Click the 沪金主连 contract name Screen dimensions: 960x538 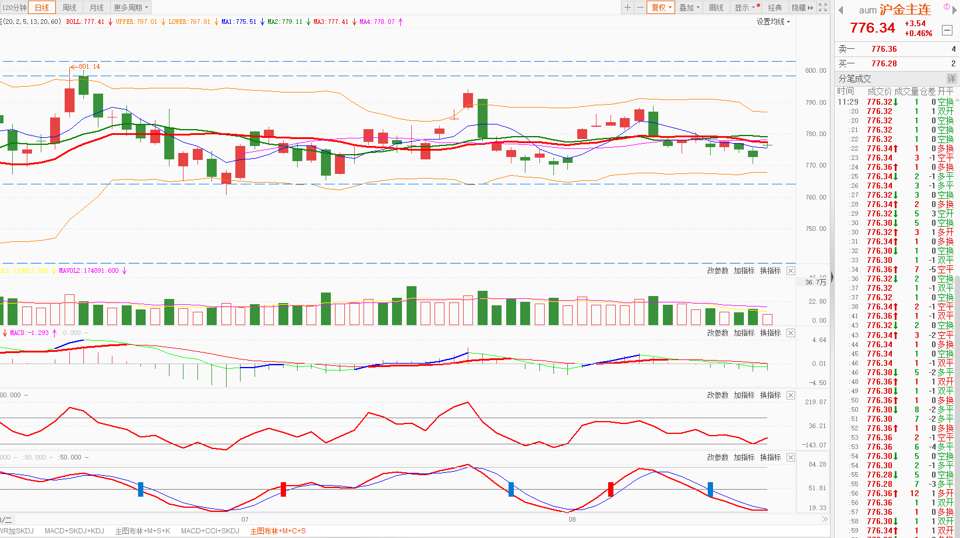pos(905,10)
